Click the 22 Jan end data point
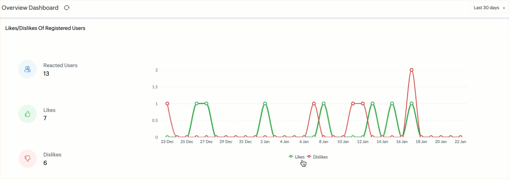Viewport: 509px width, 179px height. (x=460, y=137)
